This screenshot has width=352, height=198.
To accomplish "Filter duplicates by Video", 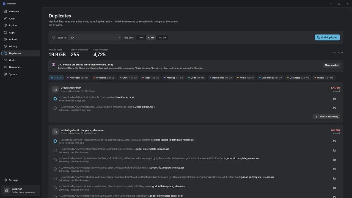I will [x=150, y=78].
